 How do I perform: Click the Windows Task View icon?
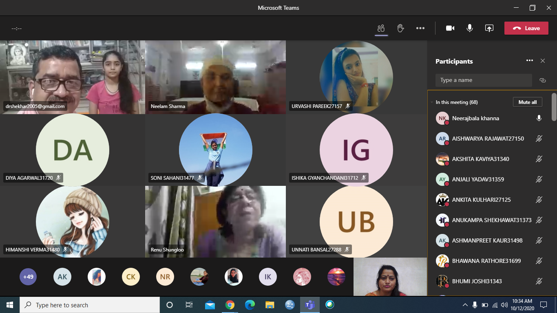pos(189,305)
